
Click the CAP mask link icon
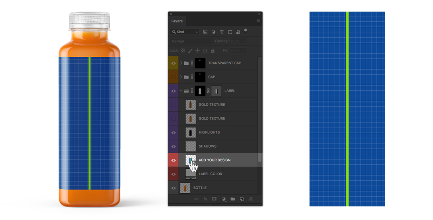tap(192, 77)
